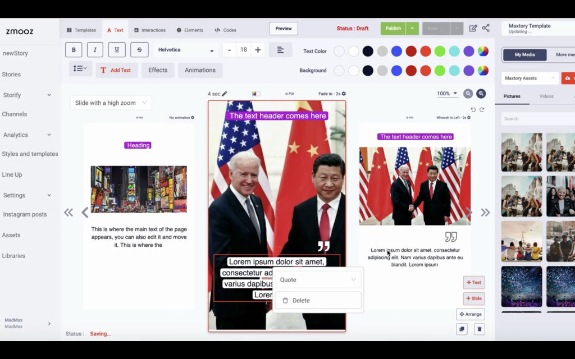Switch to the Templates tab
Viewport: 575px width, 359px height.
pos(81,30)
